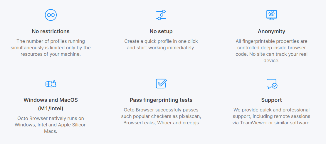Click the description about profiles running simultaneously
326x144 pixels.
click(x=51, y=48)
